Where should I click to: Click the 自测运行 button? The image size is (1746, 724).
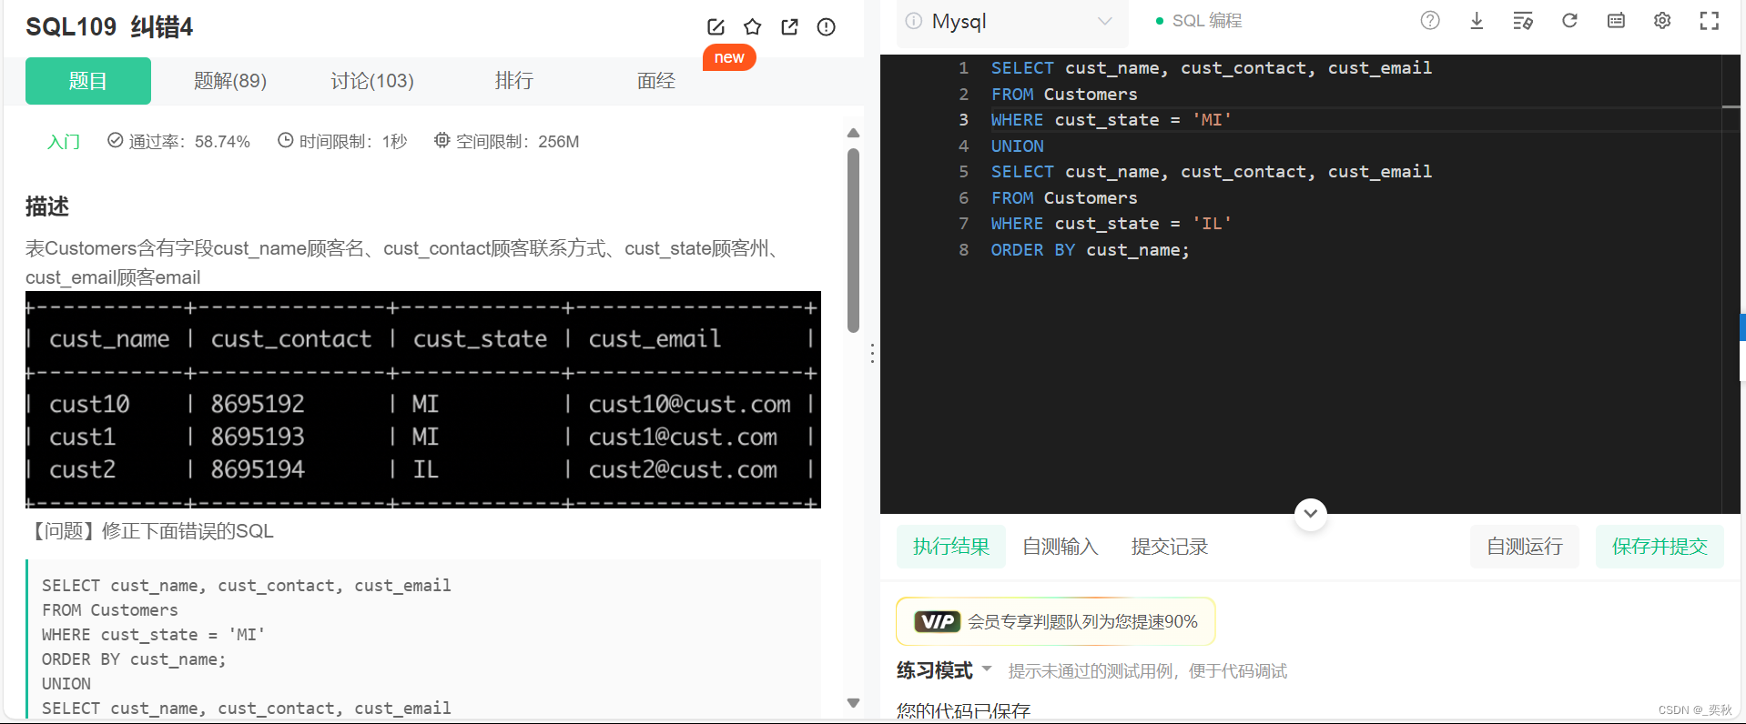pos(1525,547)
